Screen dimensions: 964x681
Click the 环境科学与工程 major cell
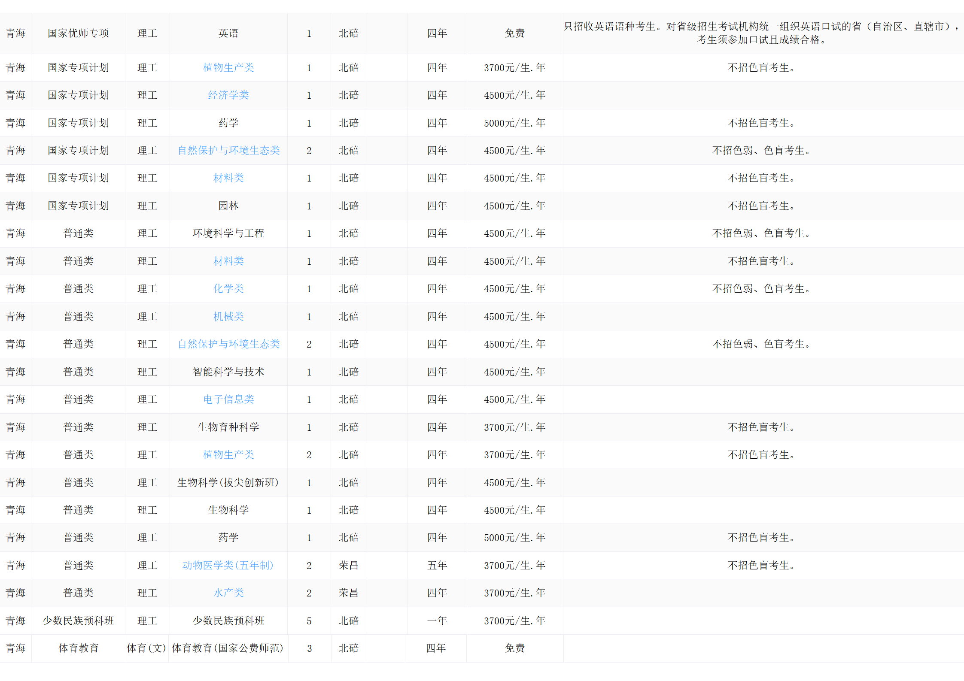click(x=228, y=233)
